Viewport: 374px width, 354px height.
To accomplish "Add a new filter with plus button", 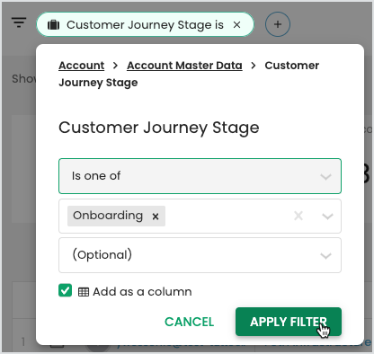I will pos(278,24).
